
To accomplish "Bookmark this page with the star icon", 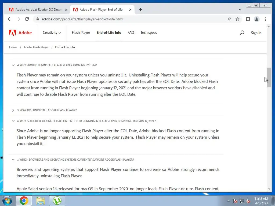I will coord(237,19).
